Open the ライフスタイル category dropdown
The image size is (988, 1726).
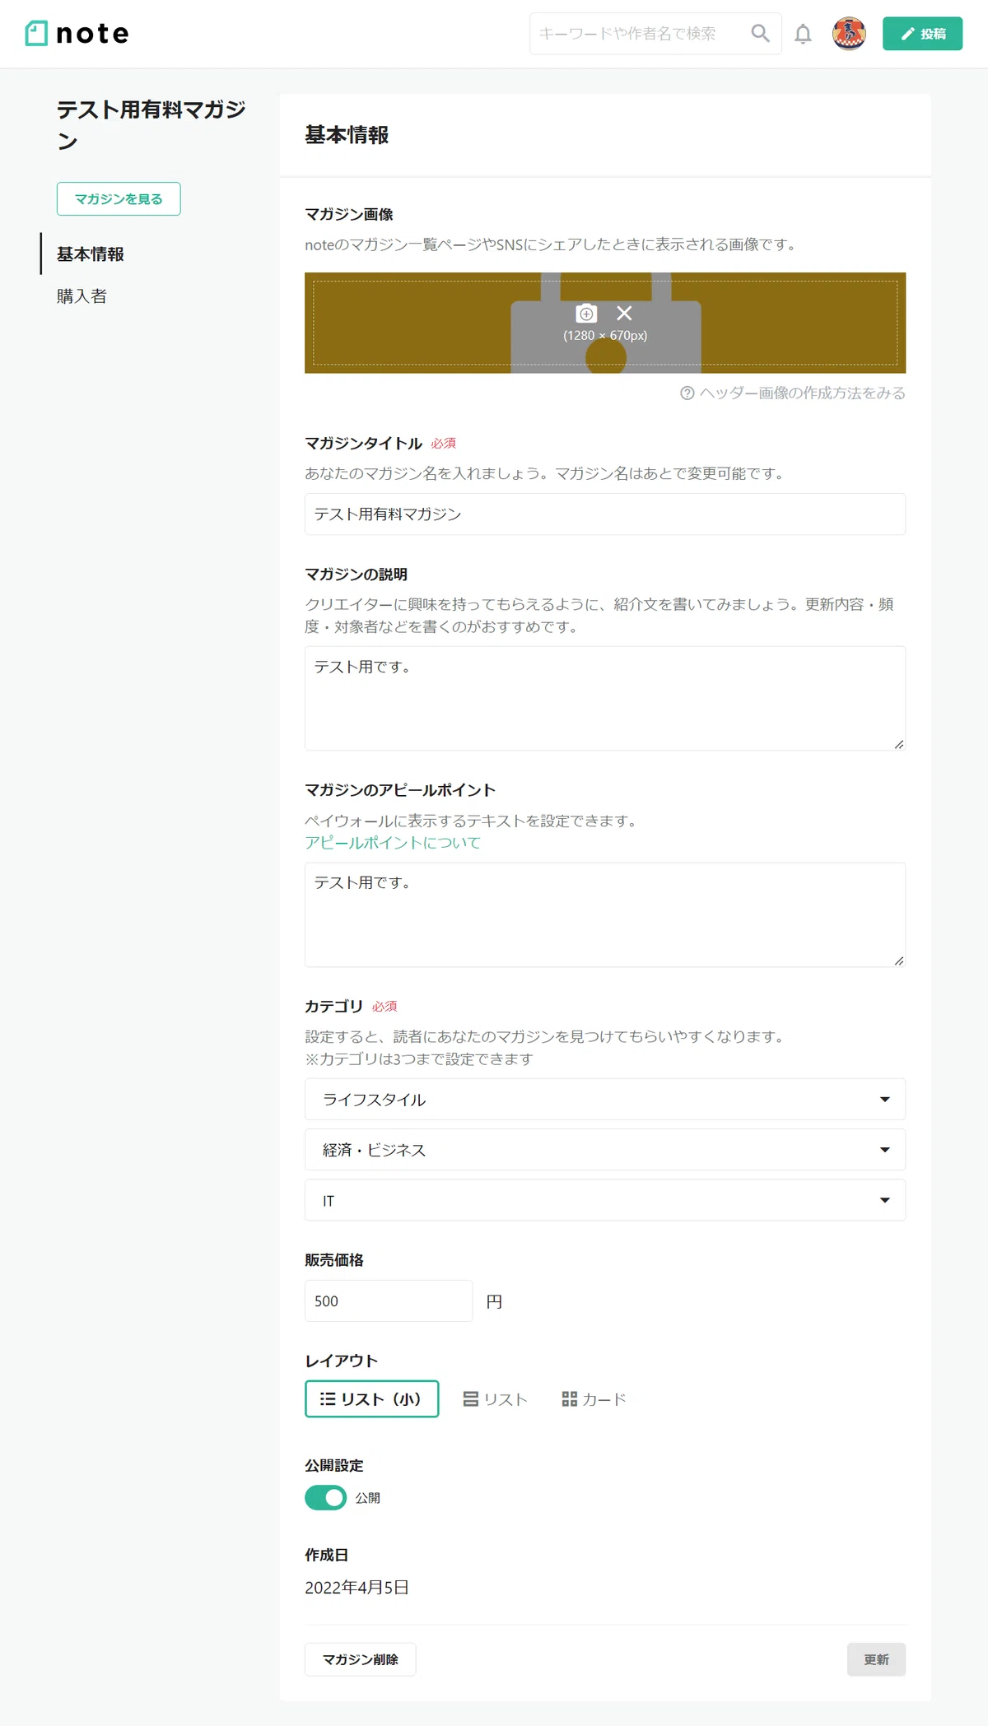pos(605,1100)
